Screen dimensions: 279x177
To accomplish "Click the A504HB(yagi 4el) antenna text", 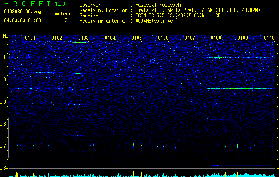I will pyautogui.click(x=157, y=21).
